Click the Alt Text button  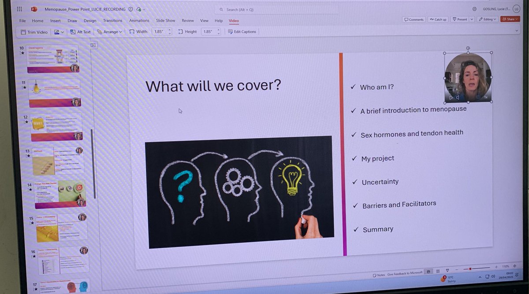[x=80, y=32]
